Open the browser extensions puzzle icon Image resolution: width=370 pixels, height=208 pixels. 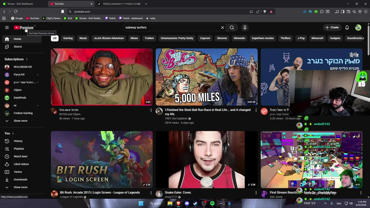322,12
